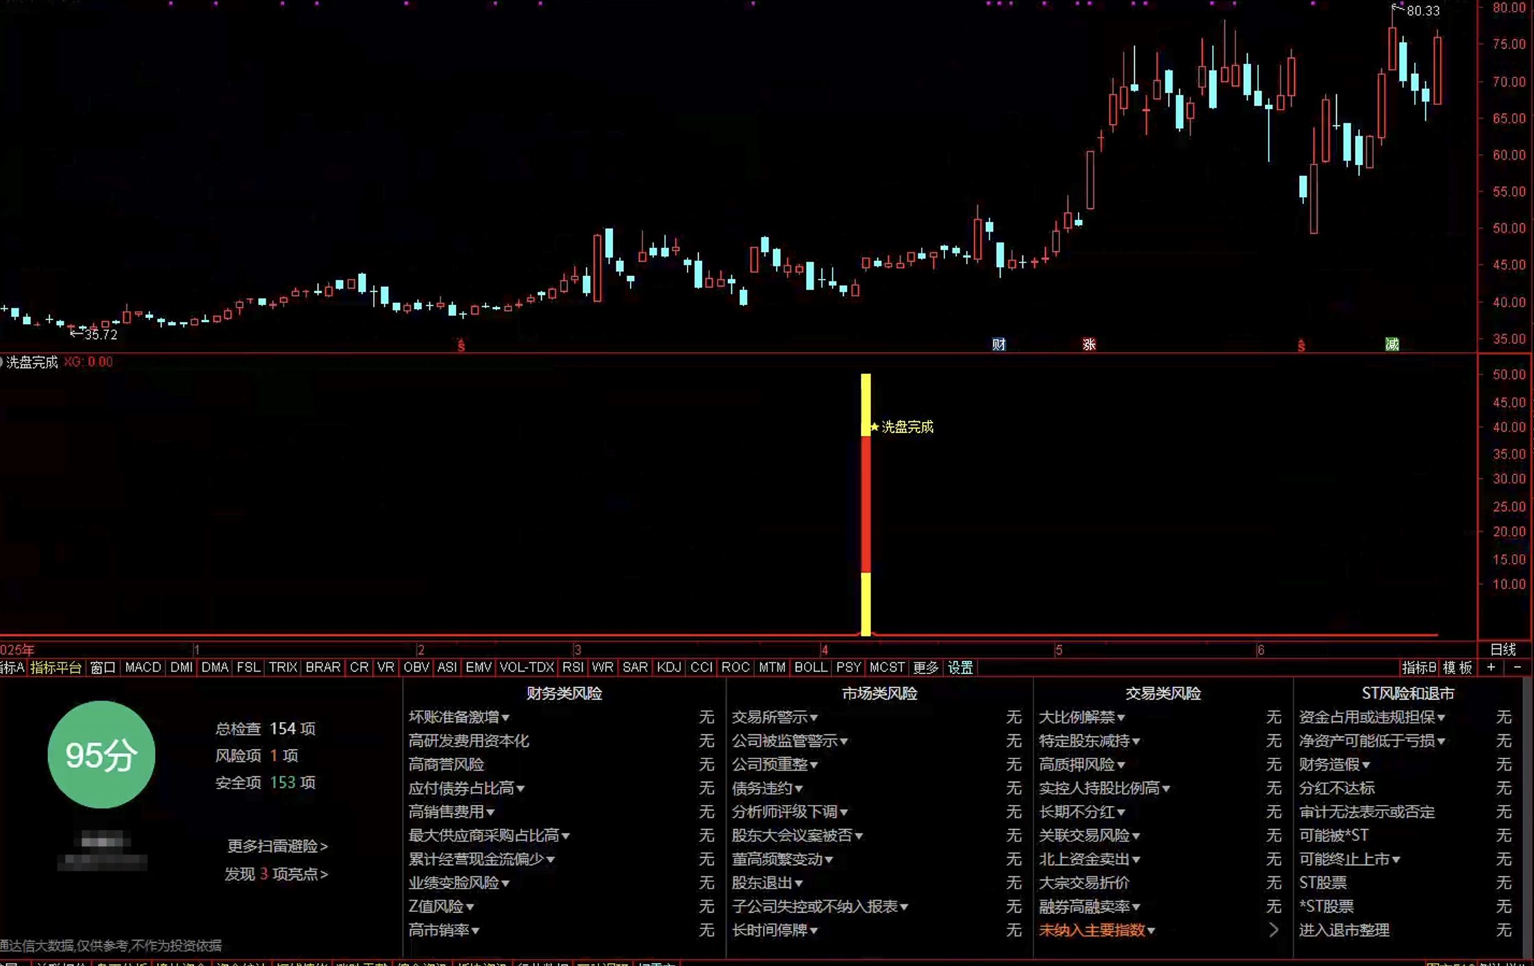Click the star 洗盘完成 signal marker
The height and width of the screenshot is (966, 1534).
901,427
